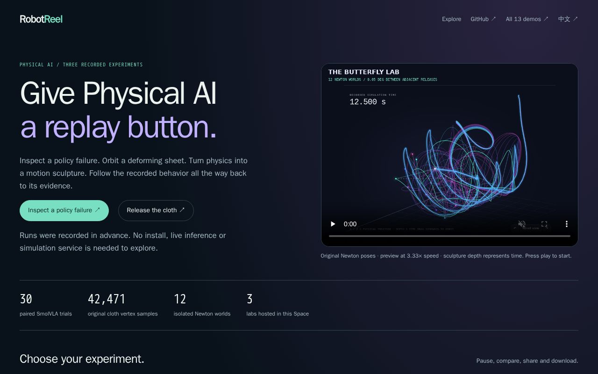The height and width of the screenshot is (374, 598).
Task: Click the 0:00 video timestamp
Action: pos(350,224)
